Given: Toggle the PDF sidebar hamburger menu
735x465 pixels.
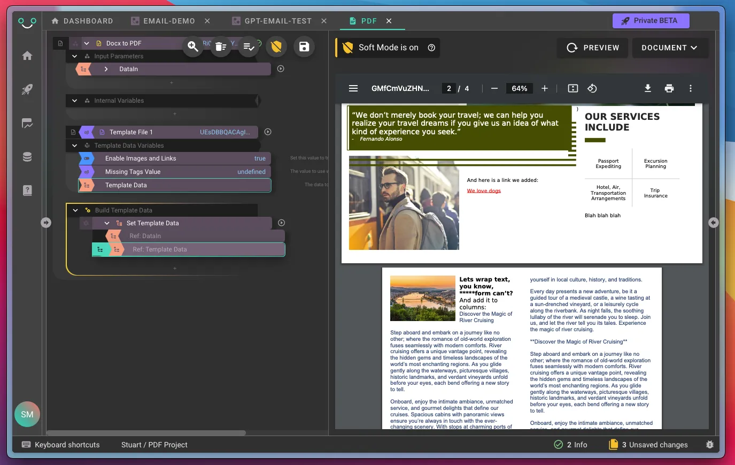Looking at the screenshot, I should point(353,88).
